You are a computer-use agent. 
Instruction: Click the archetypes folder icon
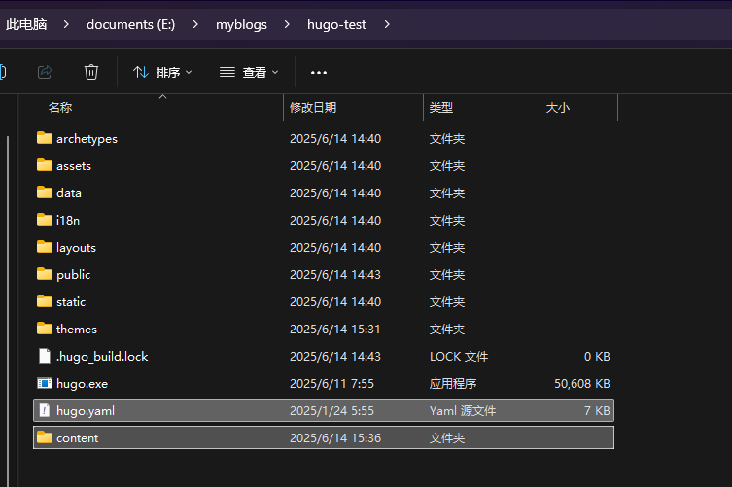click(45, 138)
